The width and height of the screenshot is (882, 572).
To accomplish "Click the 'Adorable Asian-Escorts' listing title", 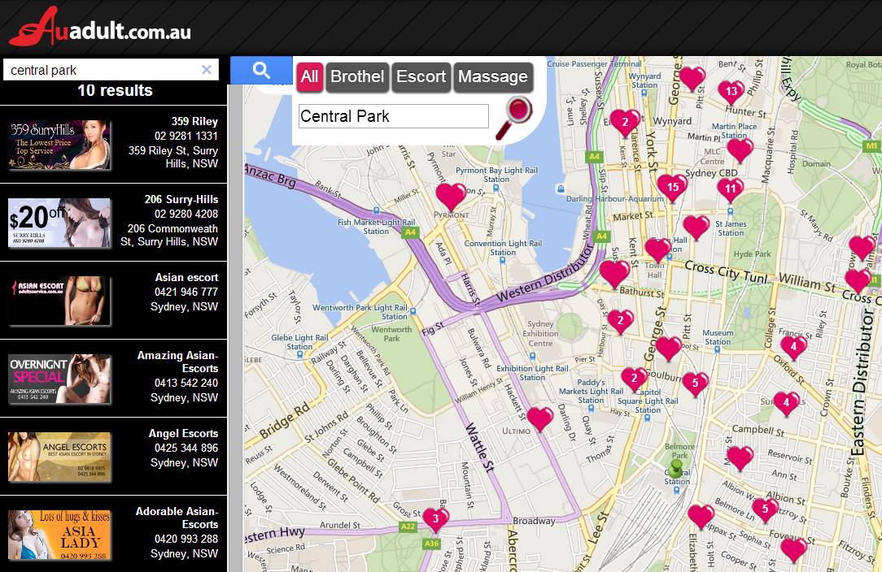I will (x=177, y=518).
